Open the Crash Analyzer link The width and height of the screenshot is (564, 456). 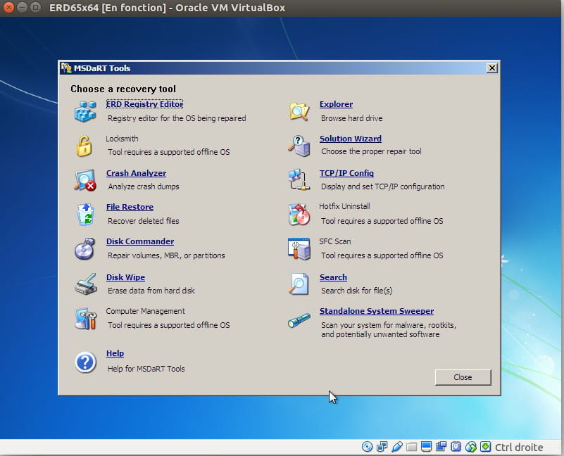coord(136,173)
